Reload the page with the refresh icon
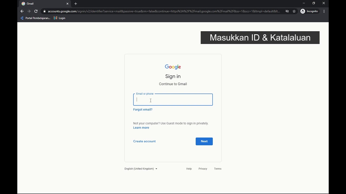The image size is (346, 194). tap(36, 11)
